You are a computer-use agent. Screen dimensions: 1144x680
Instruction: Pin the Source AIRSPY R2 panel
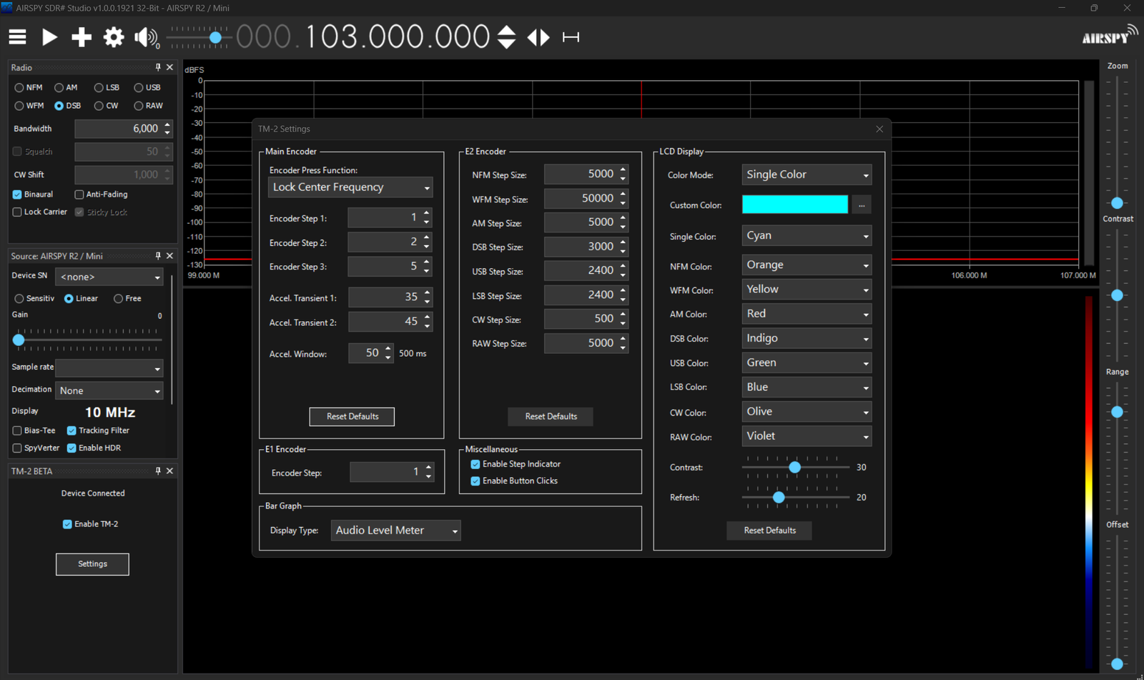[x=158, y=256]
